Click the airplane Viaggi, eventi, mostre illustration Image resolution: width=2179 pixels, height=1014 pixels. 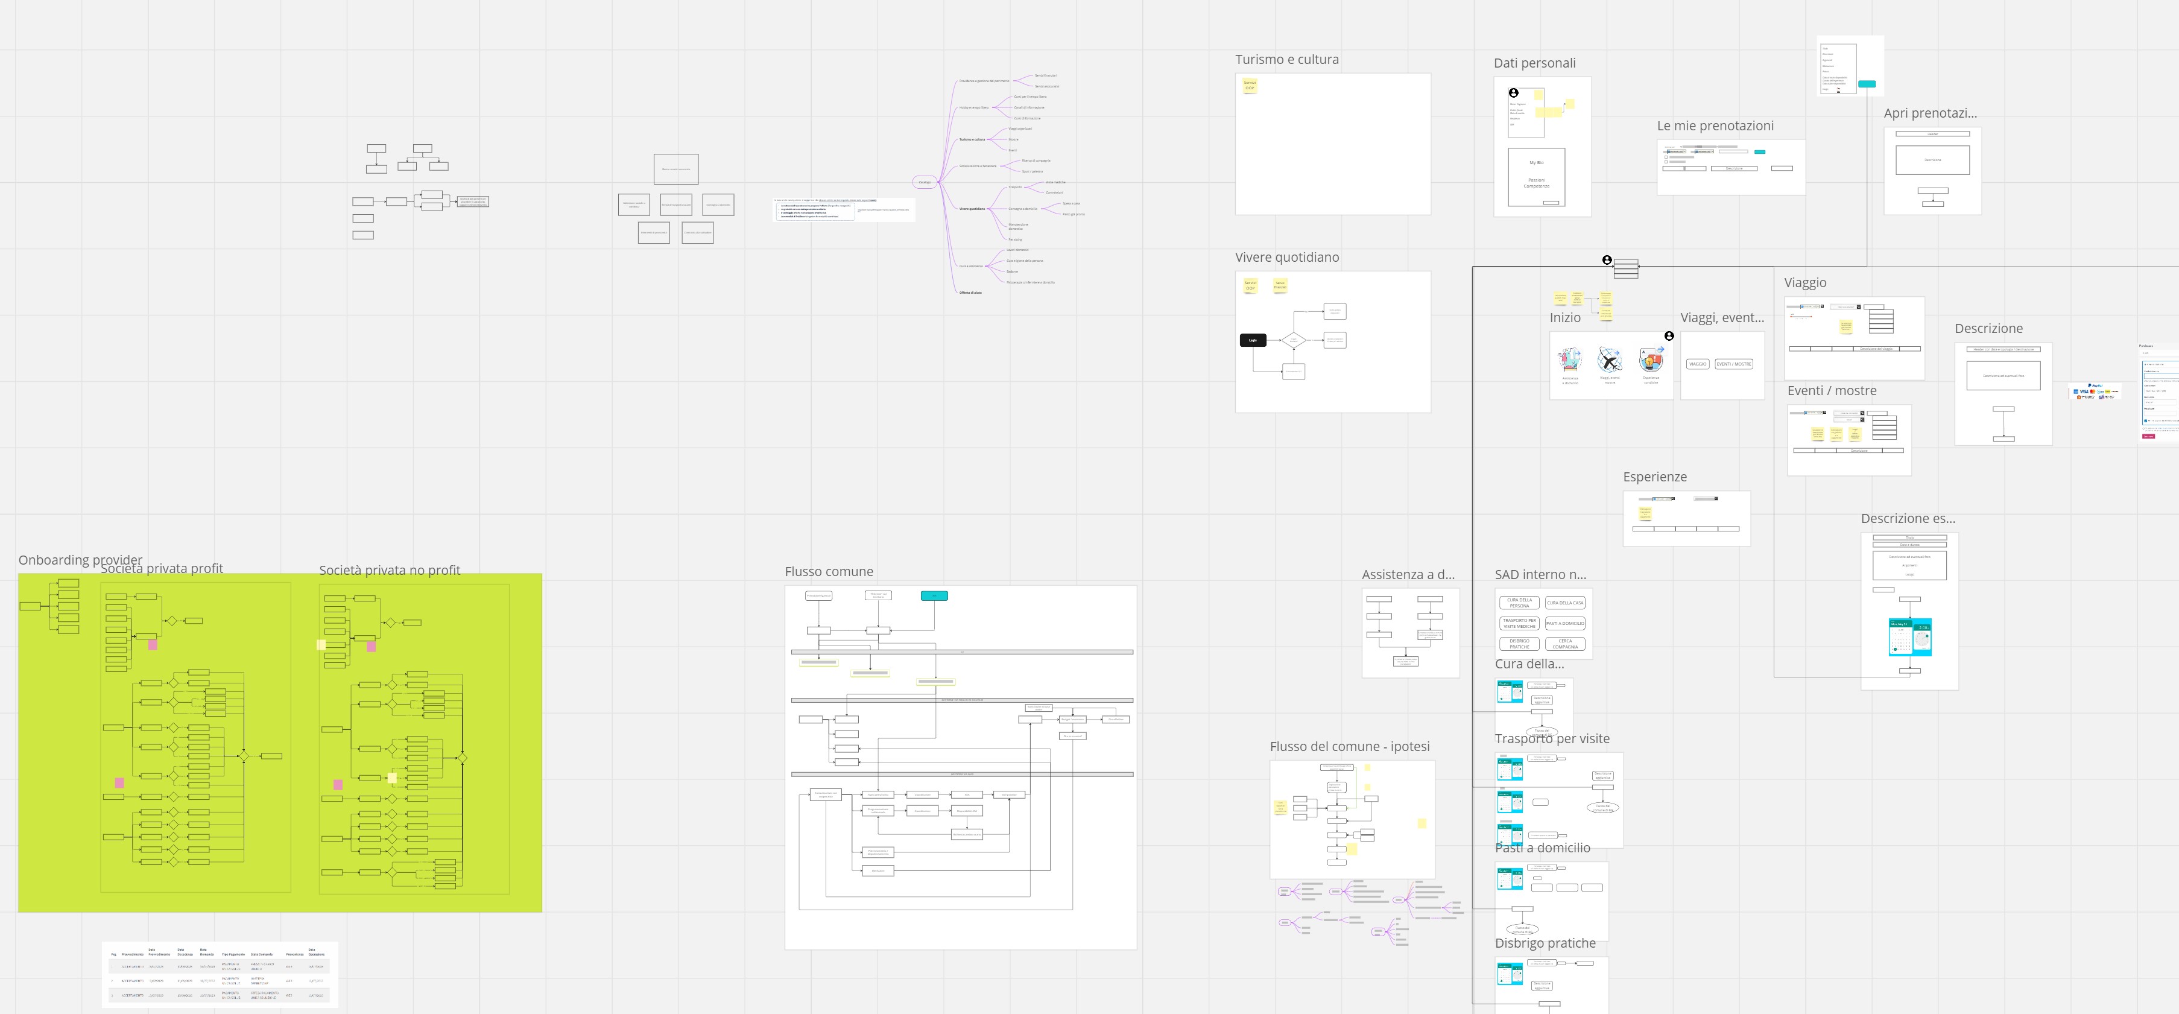[x=1610, y=360]
